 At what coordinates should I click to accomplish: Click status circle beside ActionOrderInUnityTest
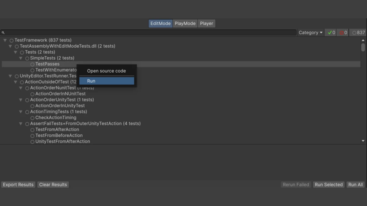pos(32,106)
